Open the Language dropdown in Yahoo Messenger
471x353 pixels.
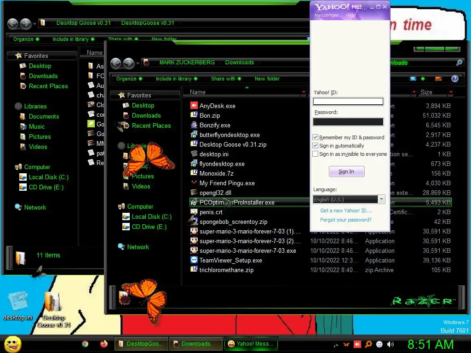pos(381,199)
